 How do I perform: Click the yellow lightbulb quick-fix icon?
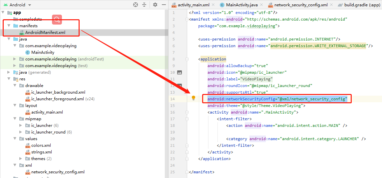click(193, 98)
